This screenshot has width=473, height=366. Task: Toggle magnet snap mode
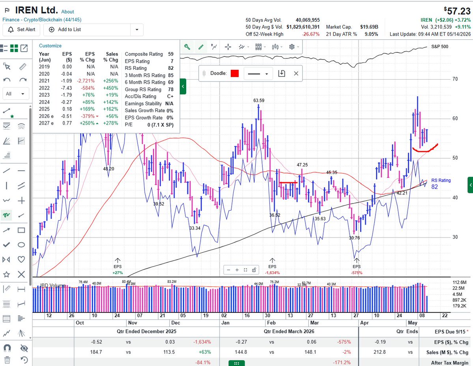(7, 348)
